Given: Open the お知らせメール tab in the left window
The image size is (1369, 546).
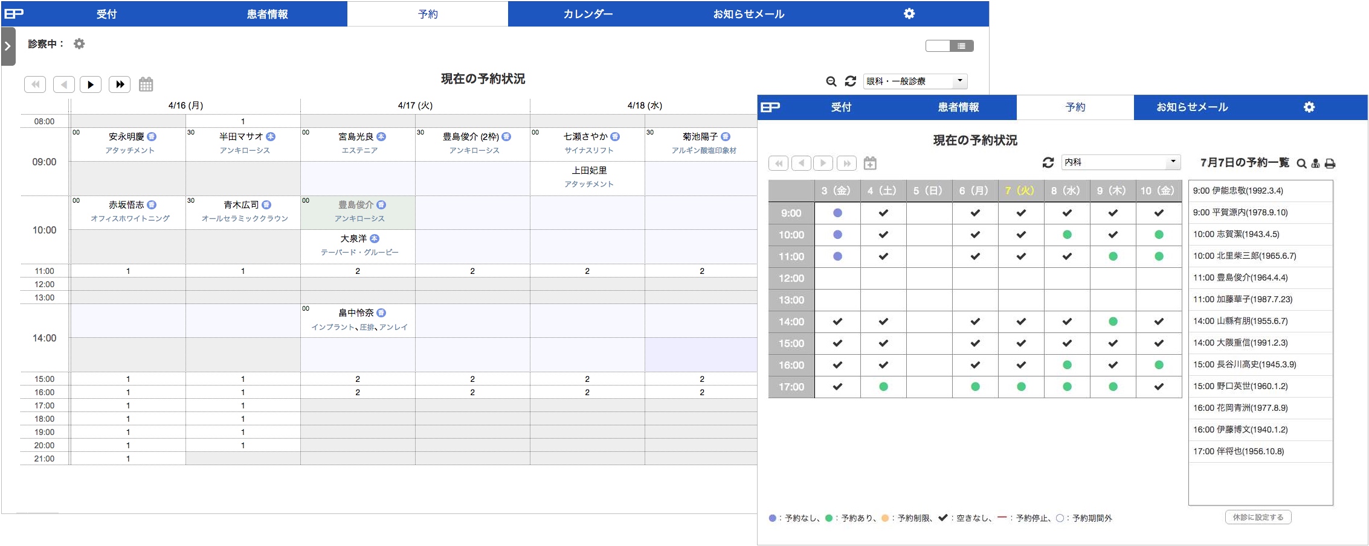Looking at the screenshot, I should pyautogui.click(x=749, y=14).
